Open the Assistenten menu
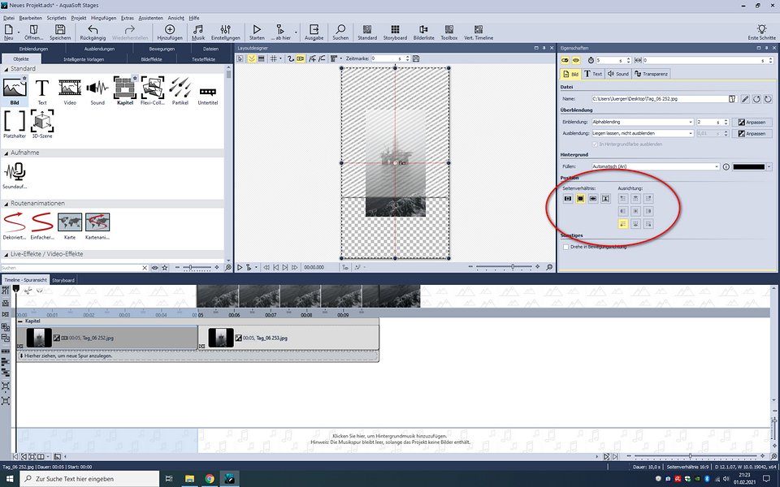780x487 pixels. click(x=149, y=17)
